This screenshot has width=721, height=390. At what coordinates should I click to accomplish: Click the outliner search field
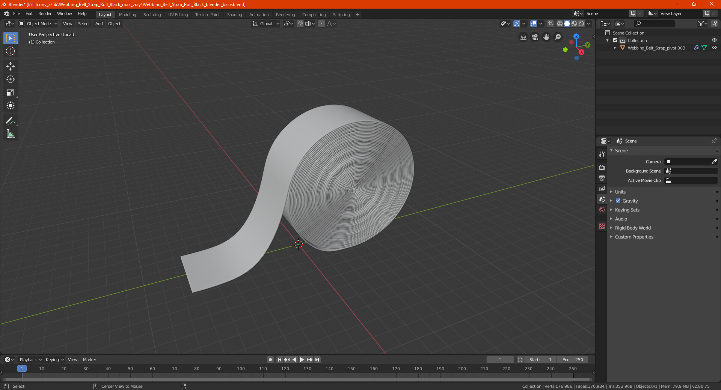point(654,24)
